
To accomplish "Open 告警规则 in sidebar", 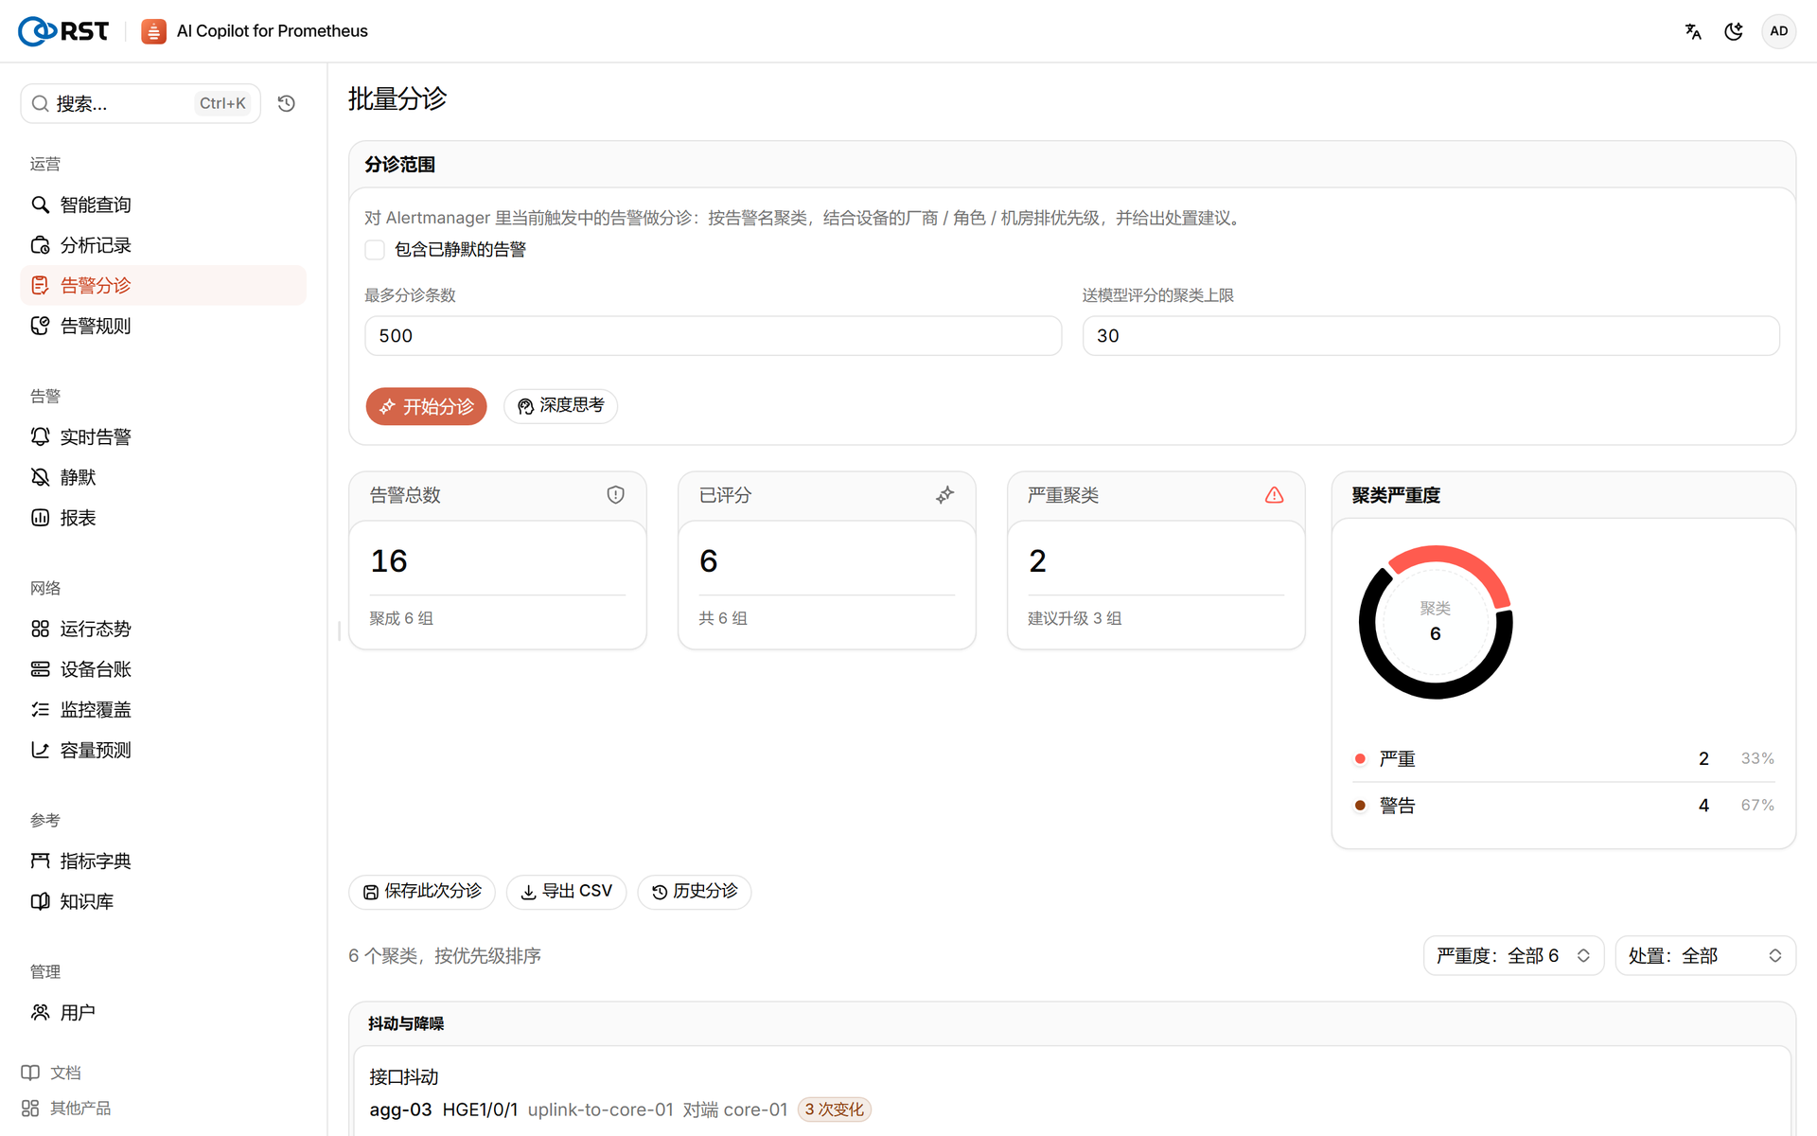I will click(163, 326).
